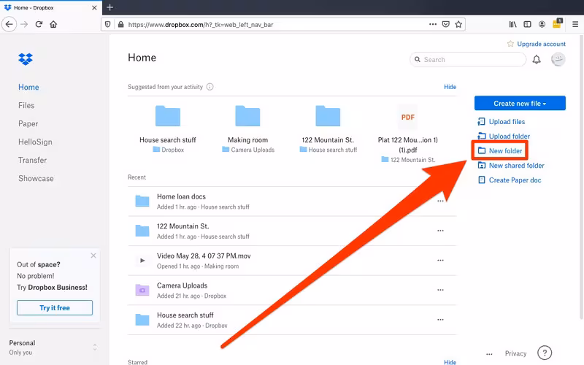Click the browser forward arrow
Viewport: 584px width, 365px height.
pos(24,25)
